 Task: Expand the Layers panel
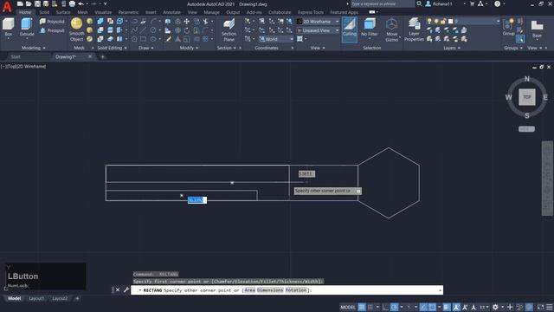coord(452,48)
